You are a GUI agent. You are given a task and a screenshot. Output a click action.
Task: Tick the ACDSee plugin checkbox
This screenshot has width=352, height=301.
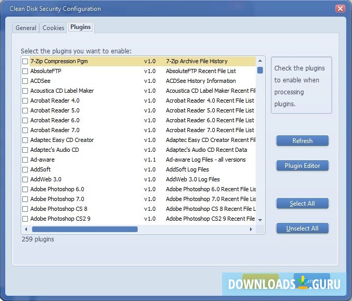[25, 81]
